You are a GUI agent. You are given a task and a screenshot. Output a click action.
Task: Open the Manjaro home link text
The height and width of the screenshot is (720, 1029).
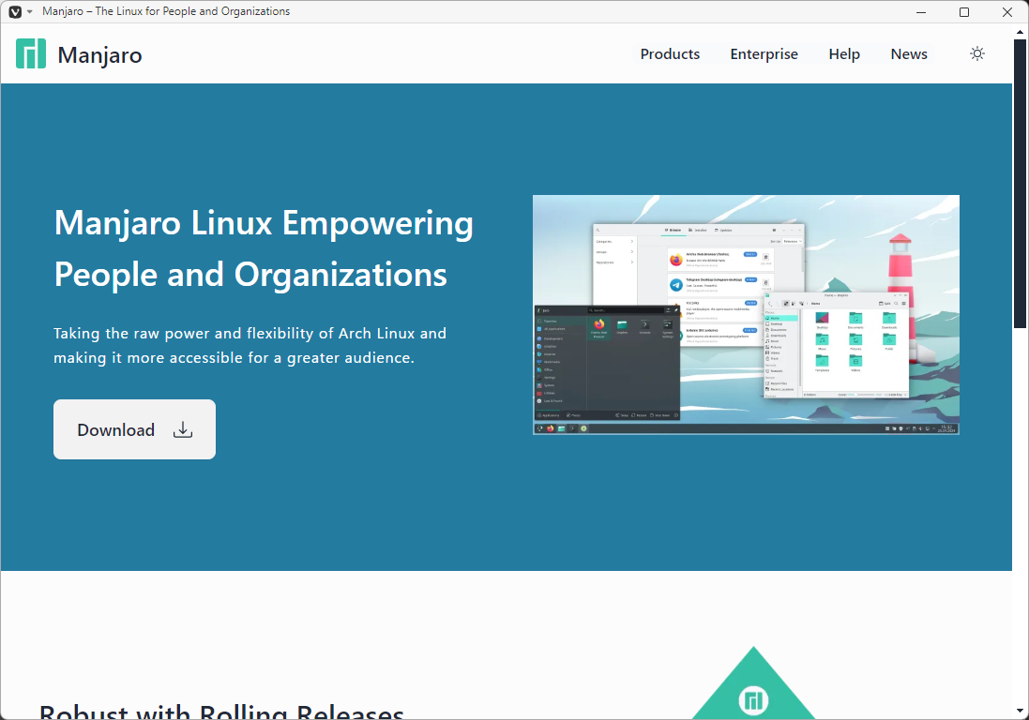pyautogui.click(x=99, y=55)
